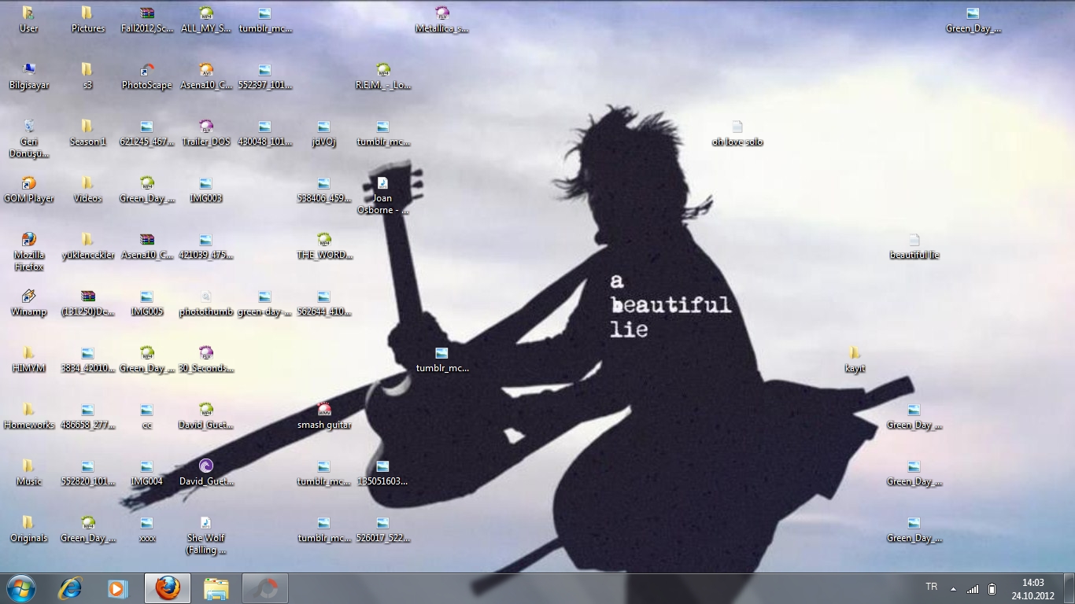The width and height of the screenshot is (1075, 604).
Task: Switch to PhotoScape taskbar button
Action: [265, 588]
